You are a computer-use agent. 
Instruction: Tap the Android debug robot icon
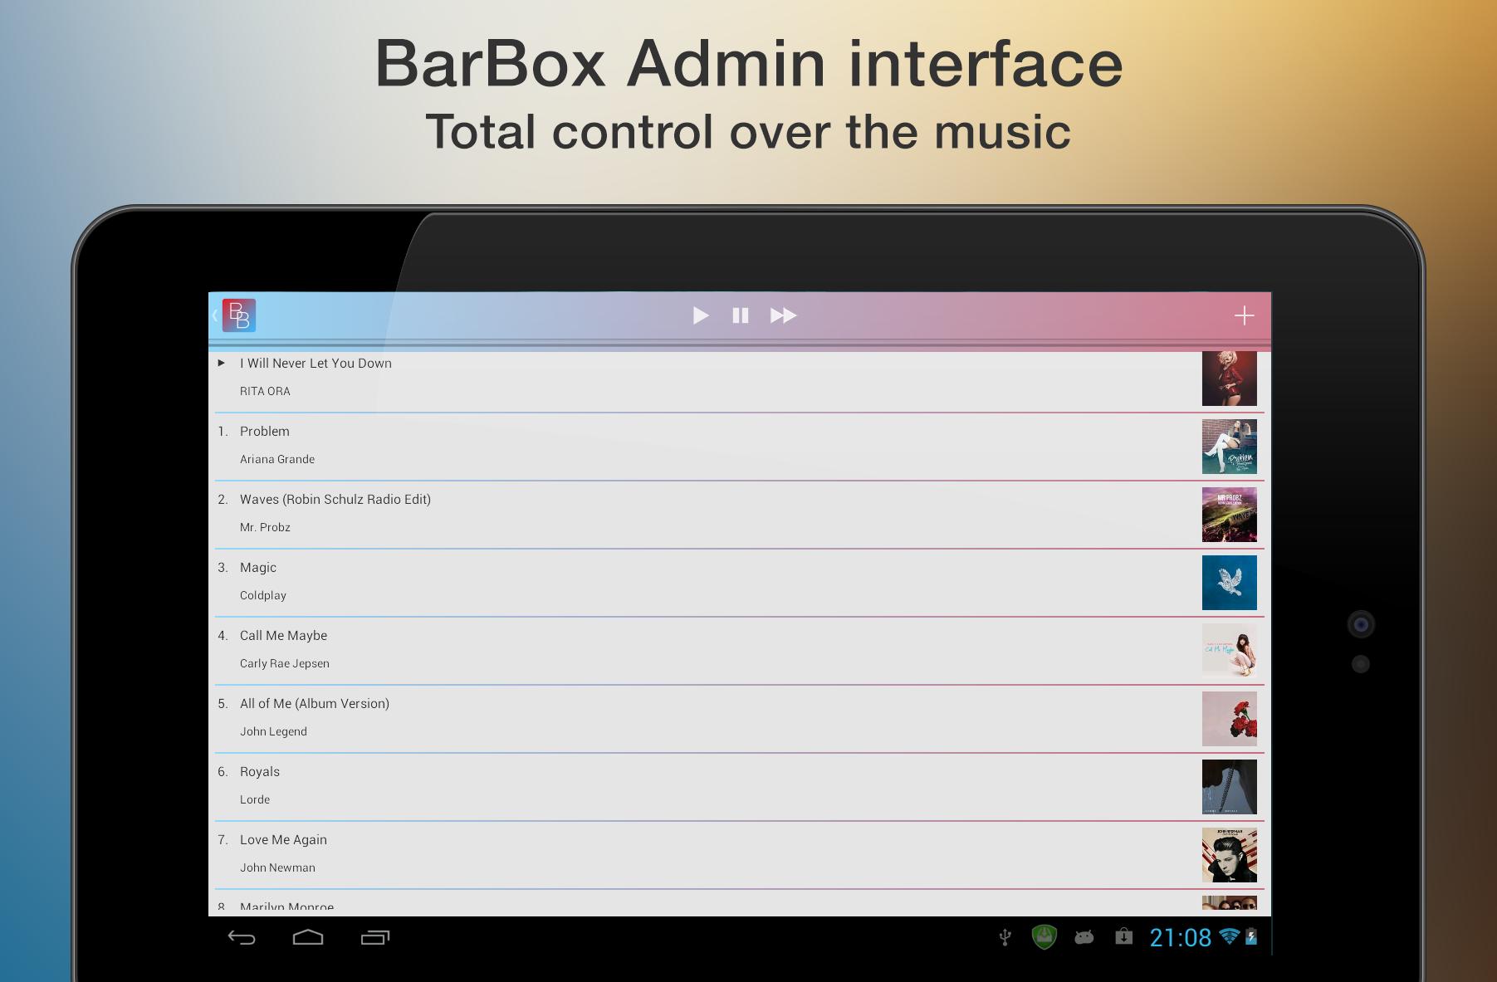1084,937
